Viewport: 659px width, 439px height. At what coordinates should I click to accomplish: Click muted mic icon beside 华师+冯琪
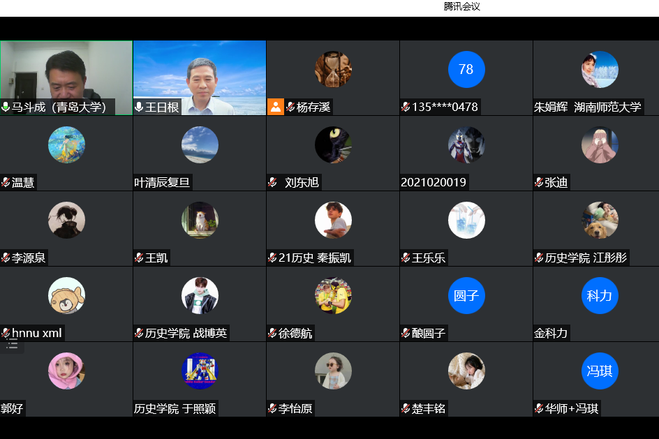(x=539, y=408)
